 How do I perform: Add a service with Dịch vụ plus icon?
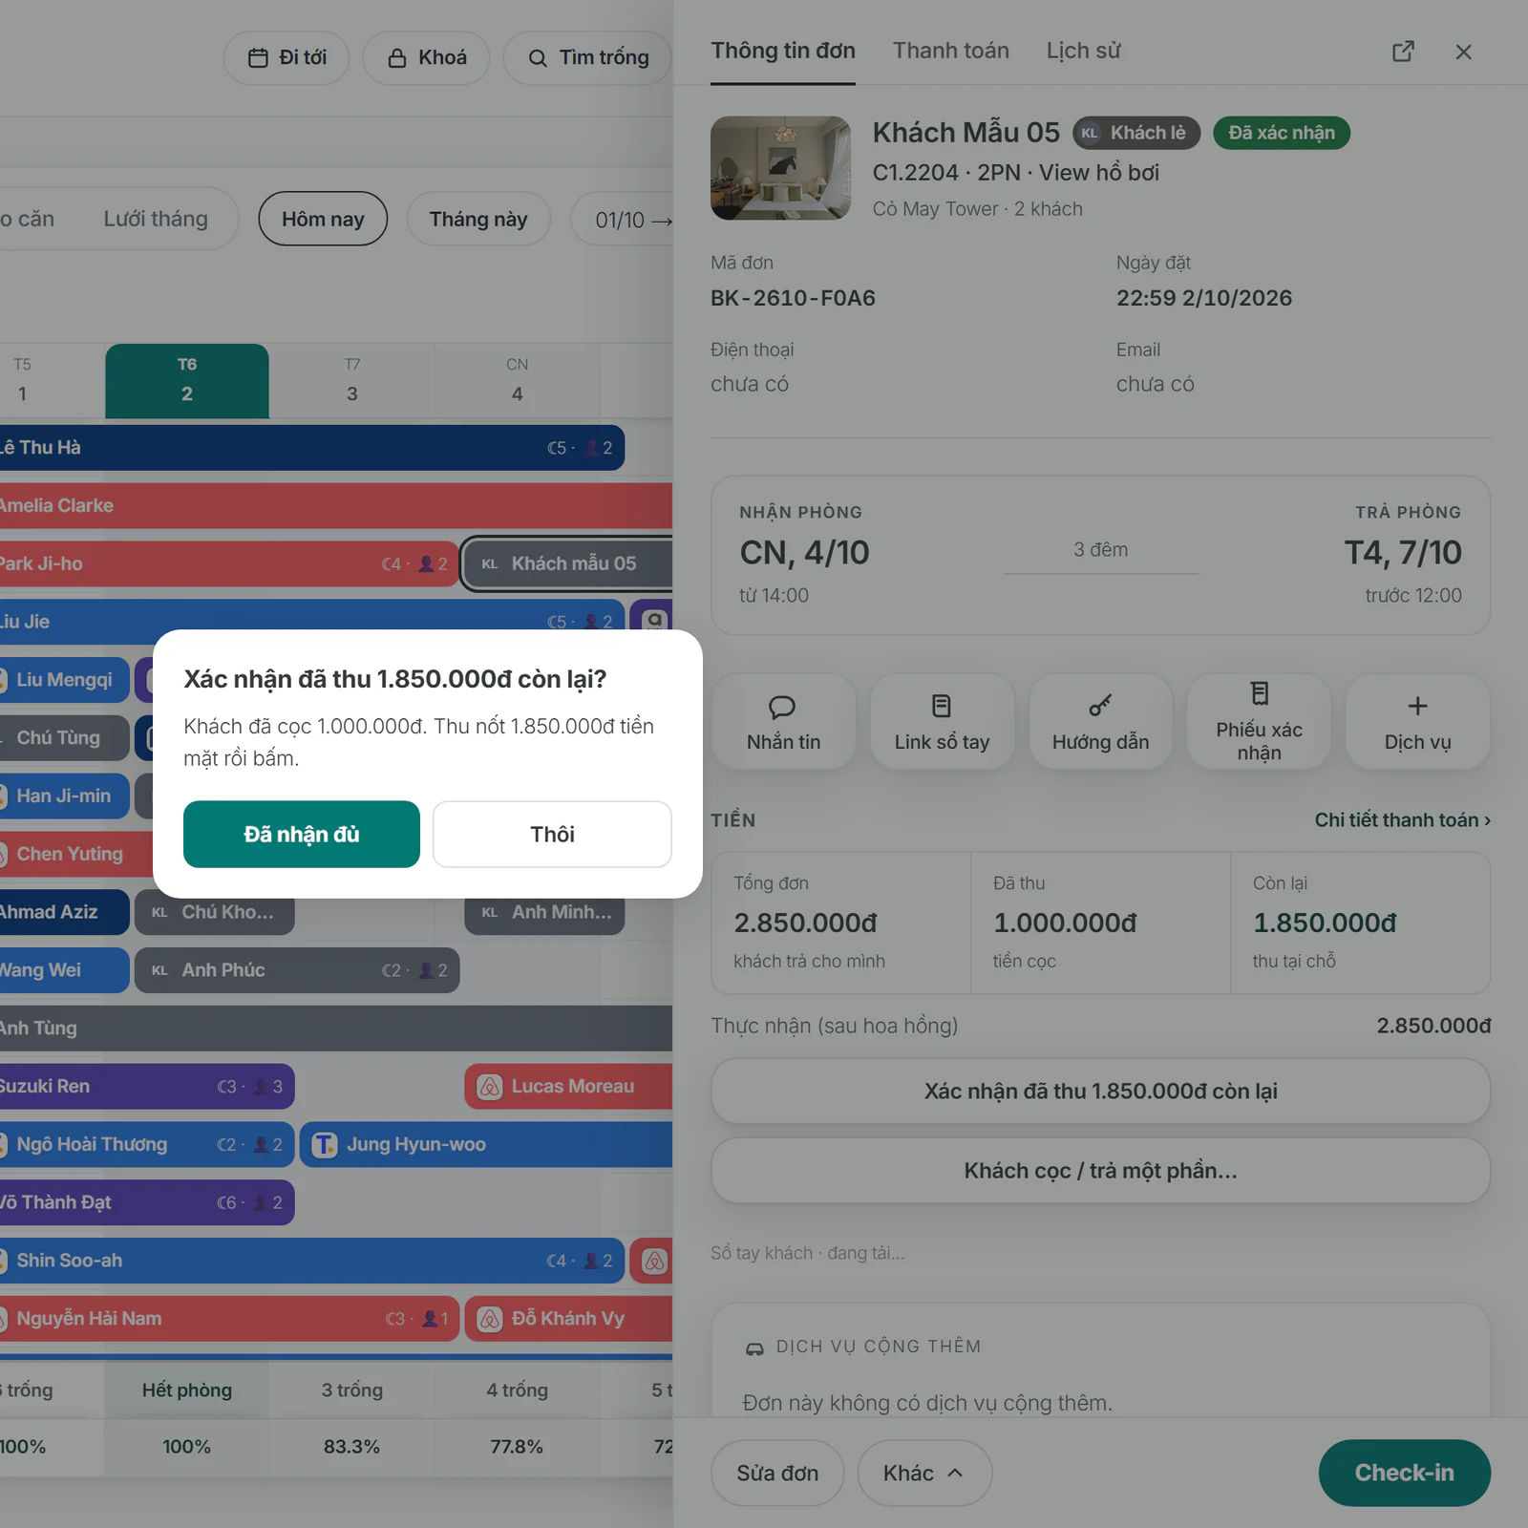(1417, 707)
